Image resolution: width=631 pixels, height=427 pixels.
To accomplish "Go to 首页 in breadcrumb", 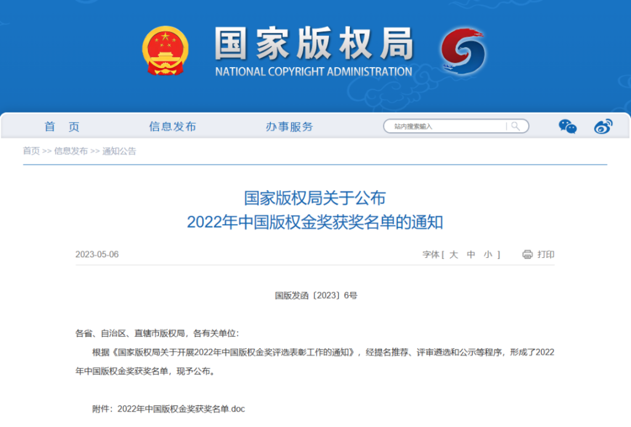I will click(31, 151).
